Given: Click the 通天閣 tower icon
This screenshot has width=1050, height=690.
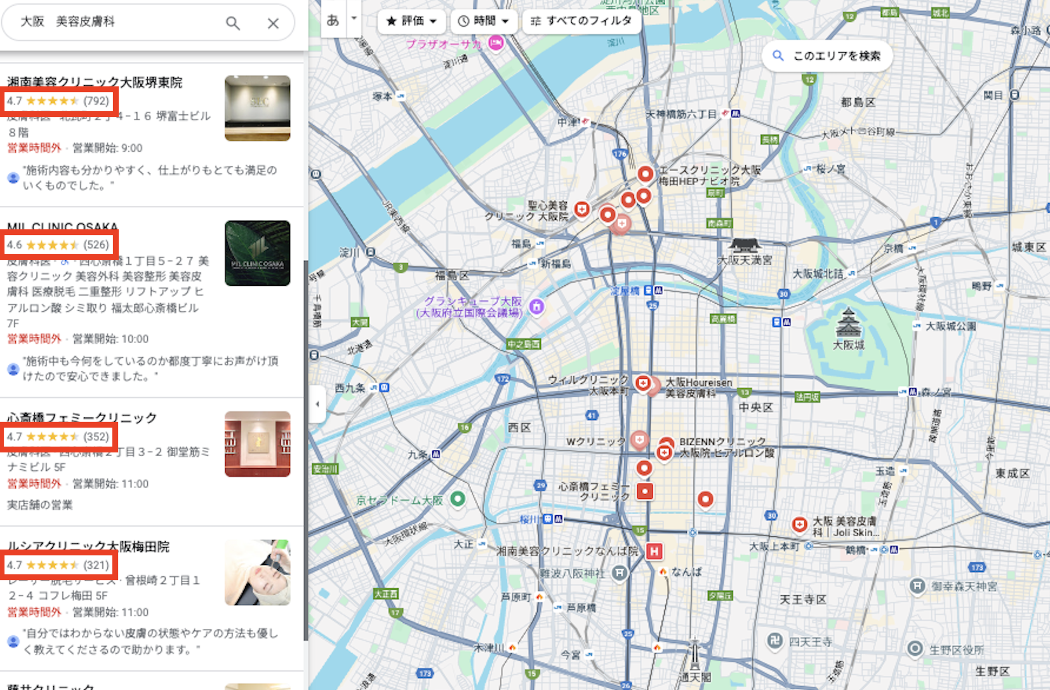Looking at the screenshot, I should [x=694, y=654].
